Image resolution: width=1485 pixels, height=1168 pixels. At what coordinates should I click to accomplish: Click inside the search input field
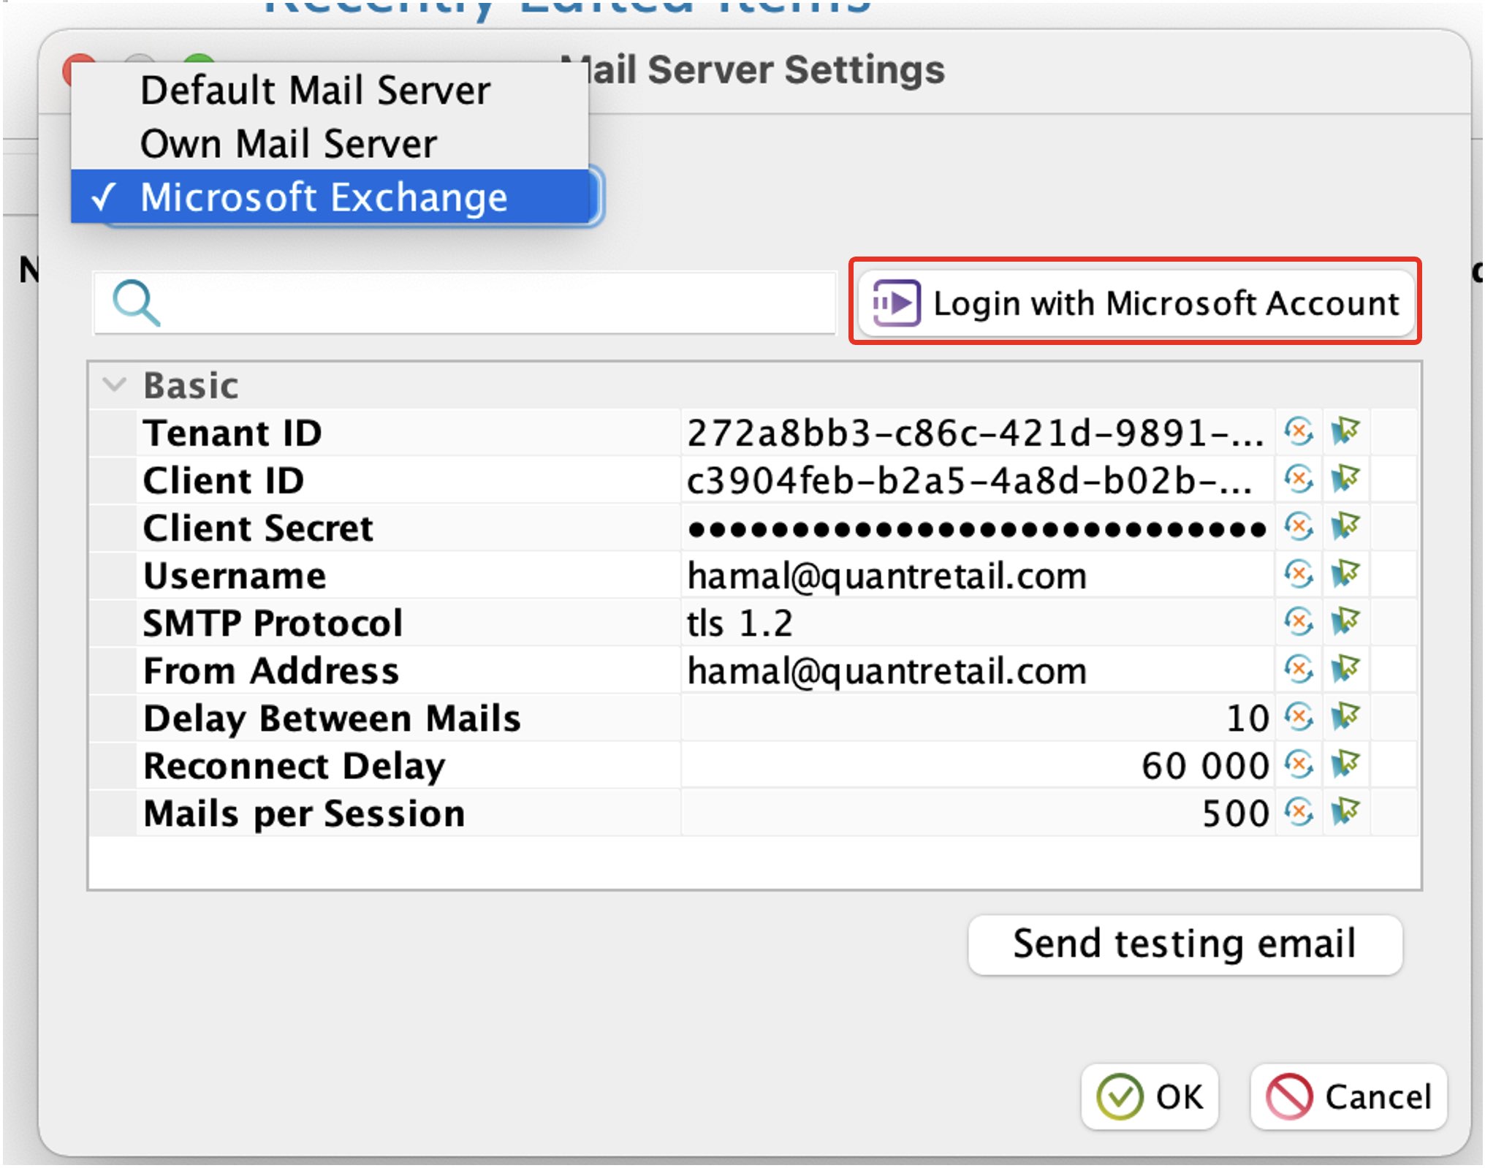465,303
